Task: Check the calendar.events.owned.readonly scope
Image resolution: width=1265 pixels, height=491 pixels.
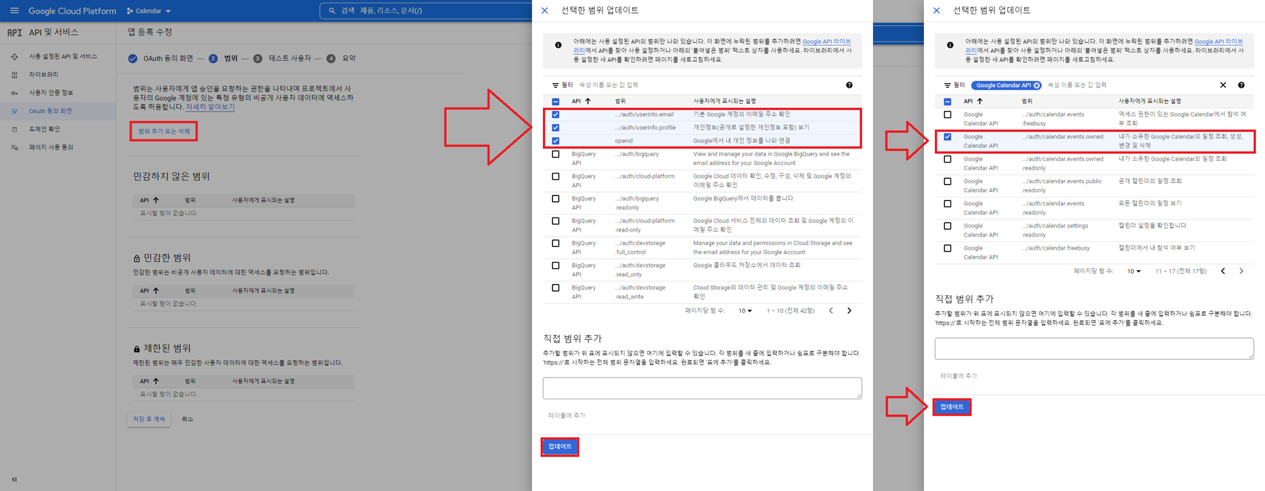Action: click(948, 159)
